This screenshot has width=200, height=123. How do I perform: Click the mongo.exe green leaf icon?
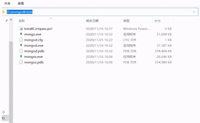point(21,34)
